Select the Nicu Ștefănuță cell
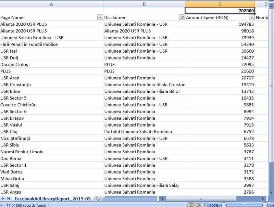 pyautogui.click(x=51, y=138)
